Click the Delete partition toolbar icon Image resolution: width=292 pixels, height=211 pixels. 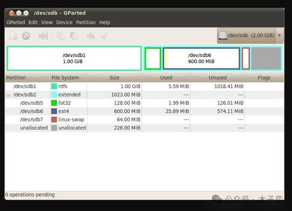[26, 36]
